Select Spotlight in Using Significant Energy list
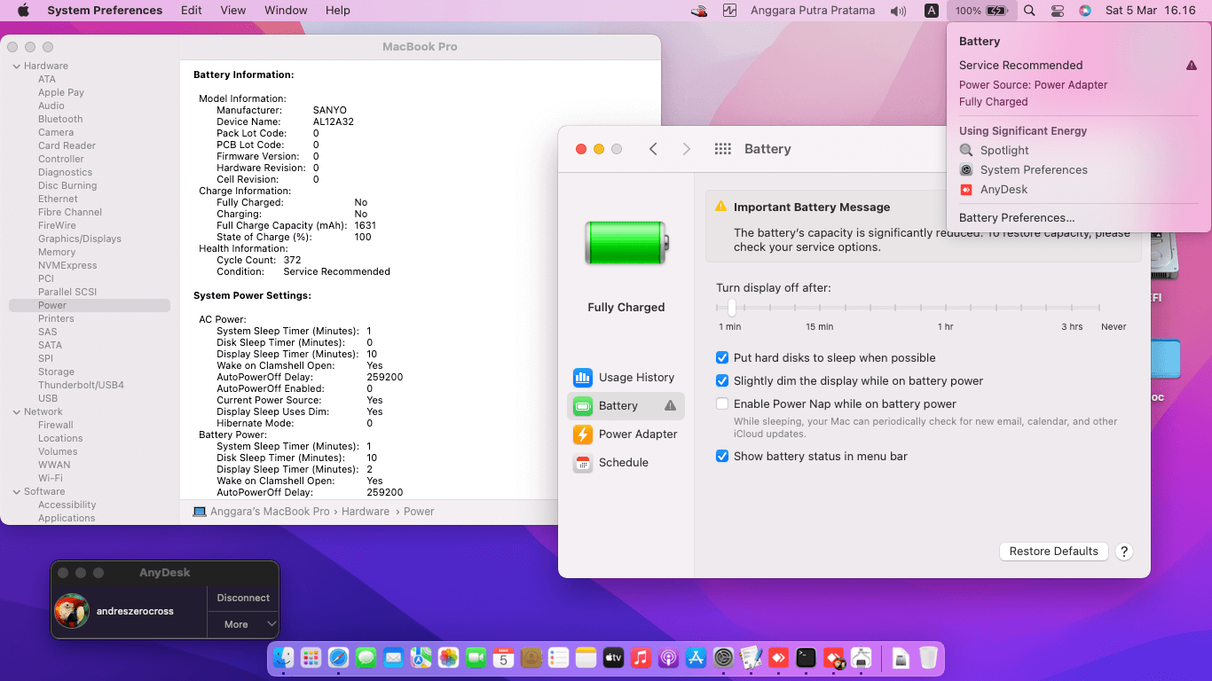Viewport: 1212px width, 681px height. tap(1004, 151)
